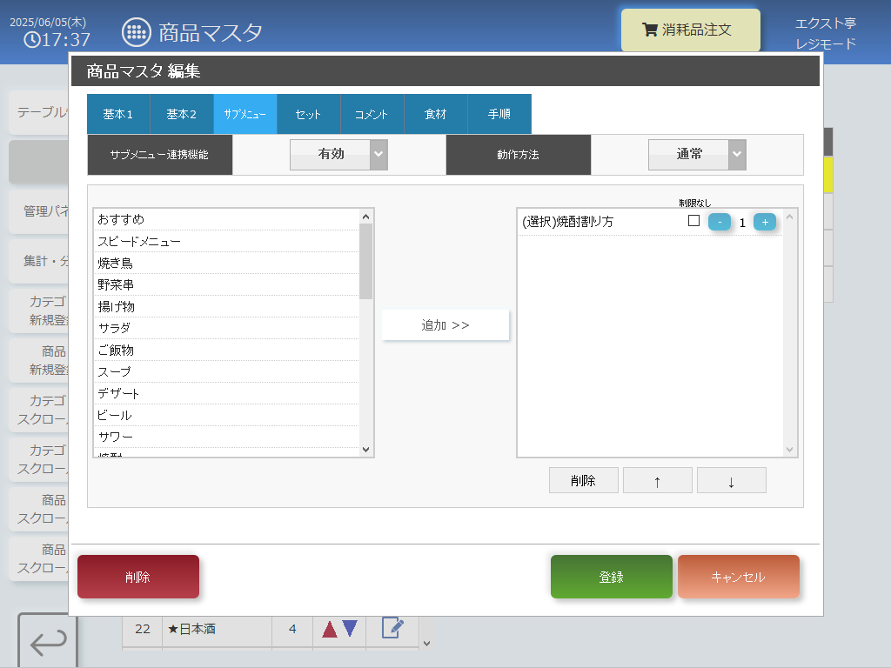Click the red up triangle in ★日本酒 row
This screenshot has width=891, height=668.
coord(330,629)
